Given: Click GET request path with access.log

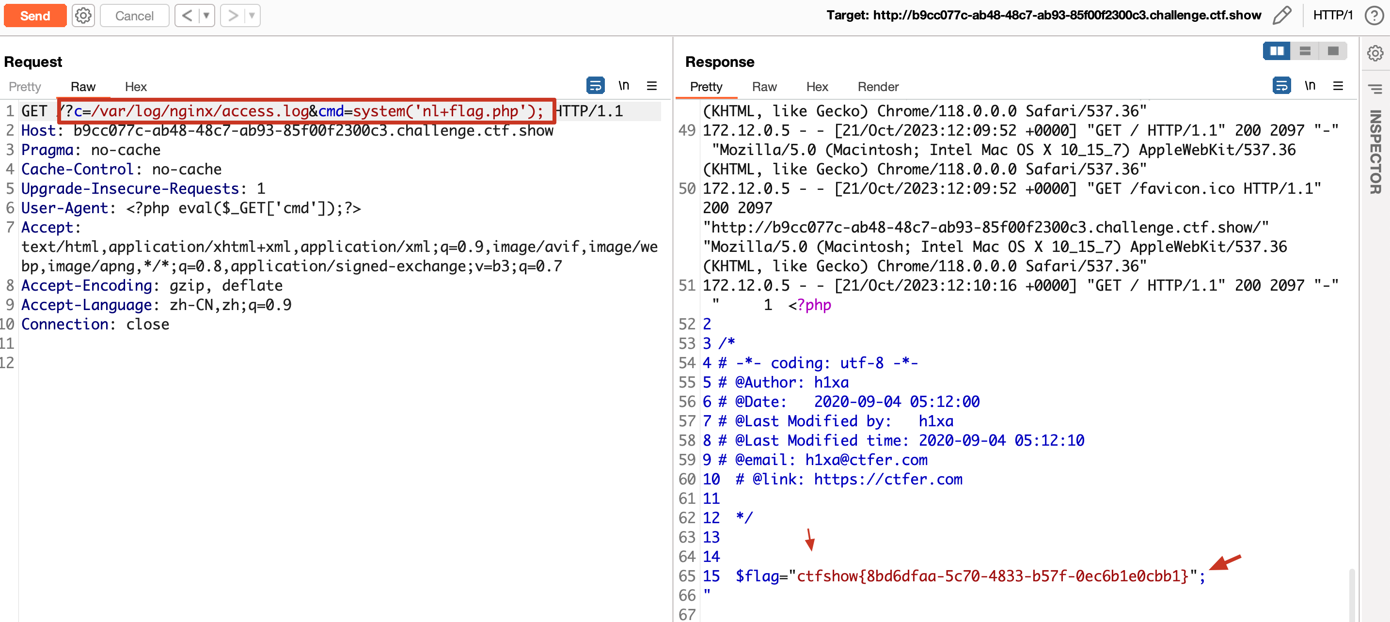Looking at the screenshot, I should pos(307,111).
